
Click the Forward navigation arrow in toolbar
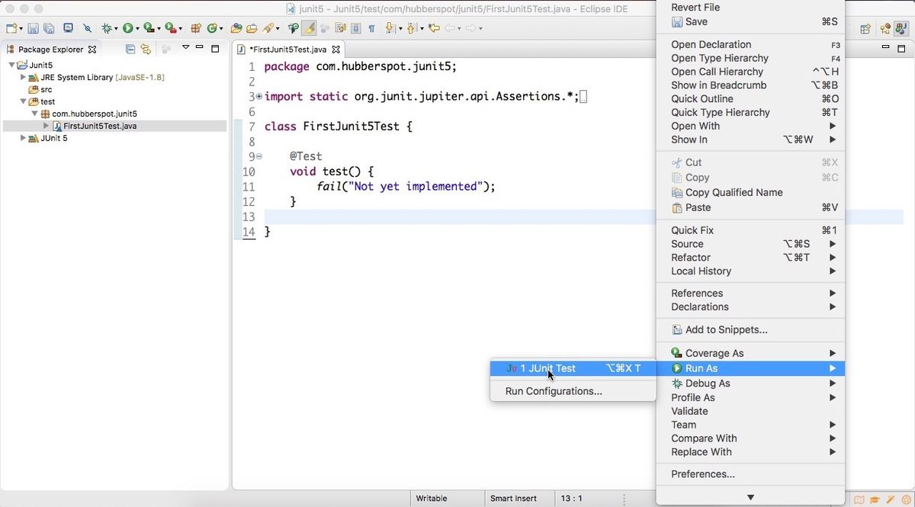(471, 28)
